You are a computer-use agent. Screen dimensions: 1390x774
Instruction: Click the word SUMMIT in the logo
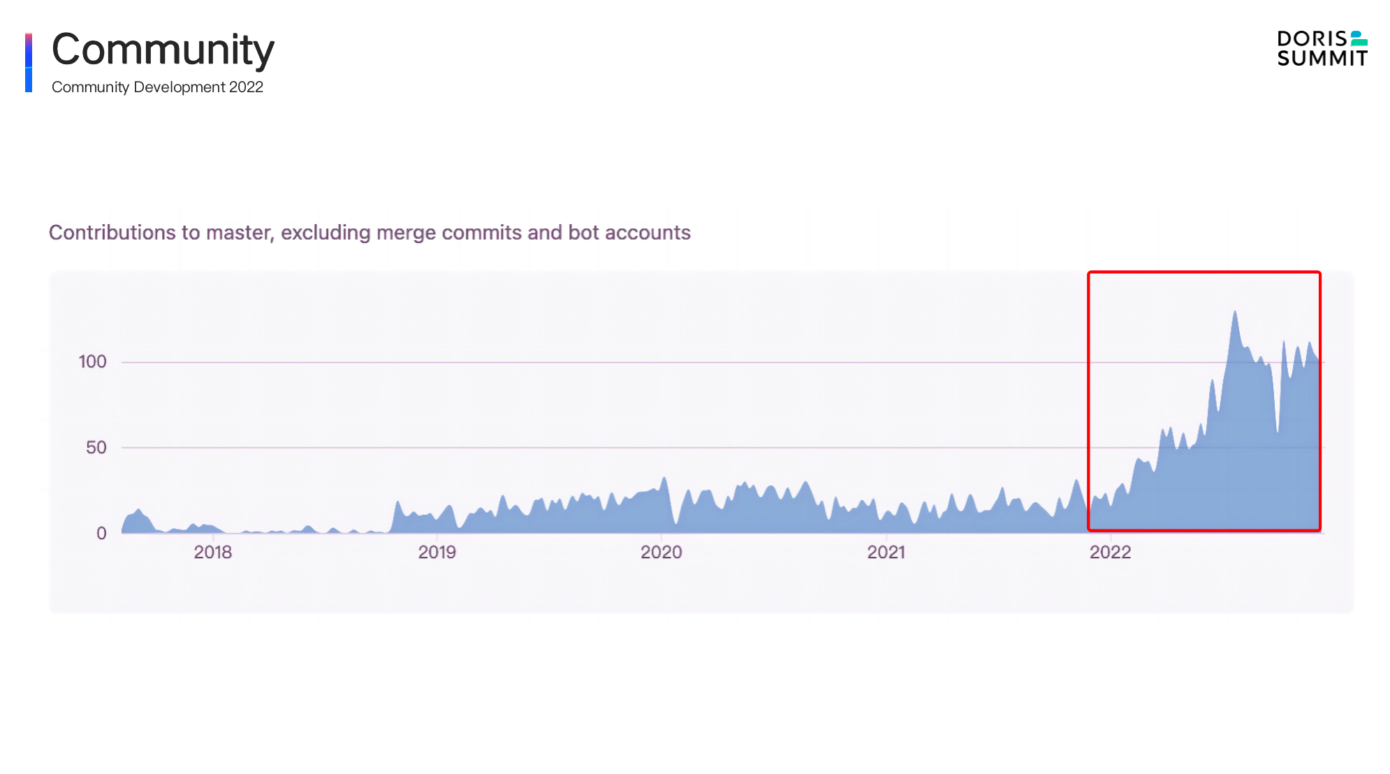coord(1322,59)
